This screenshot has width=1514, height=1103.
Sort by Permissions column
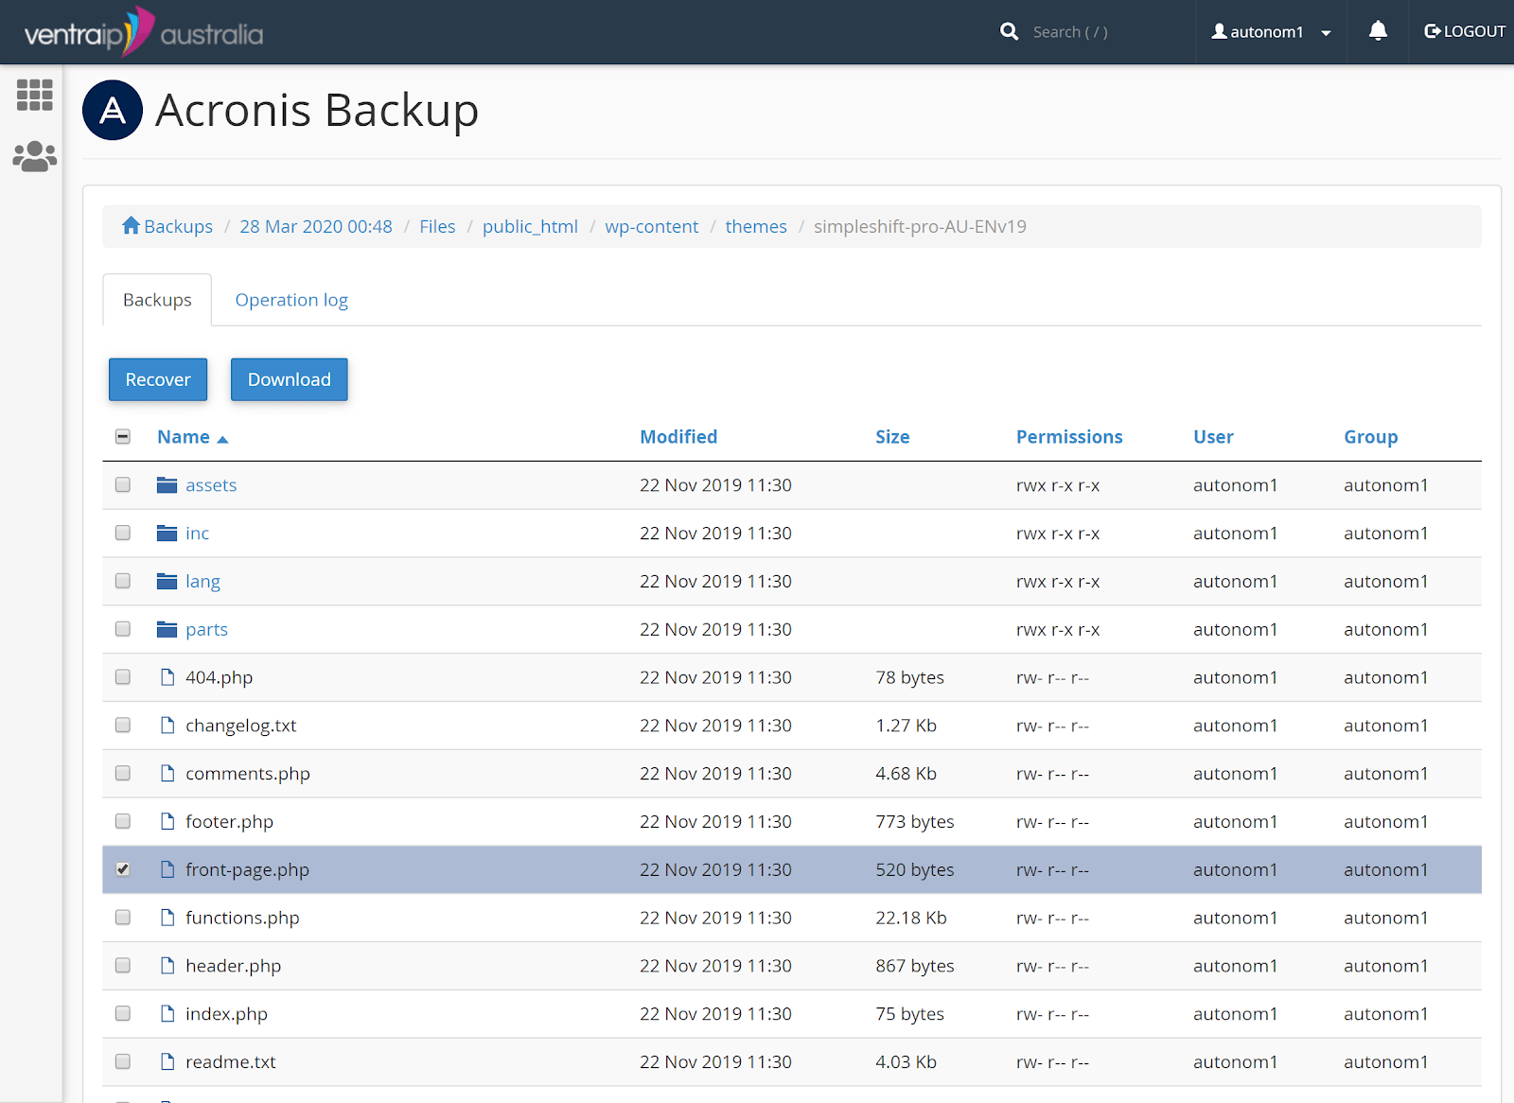click(1069, 437)
